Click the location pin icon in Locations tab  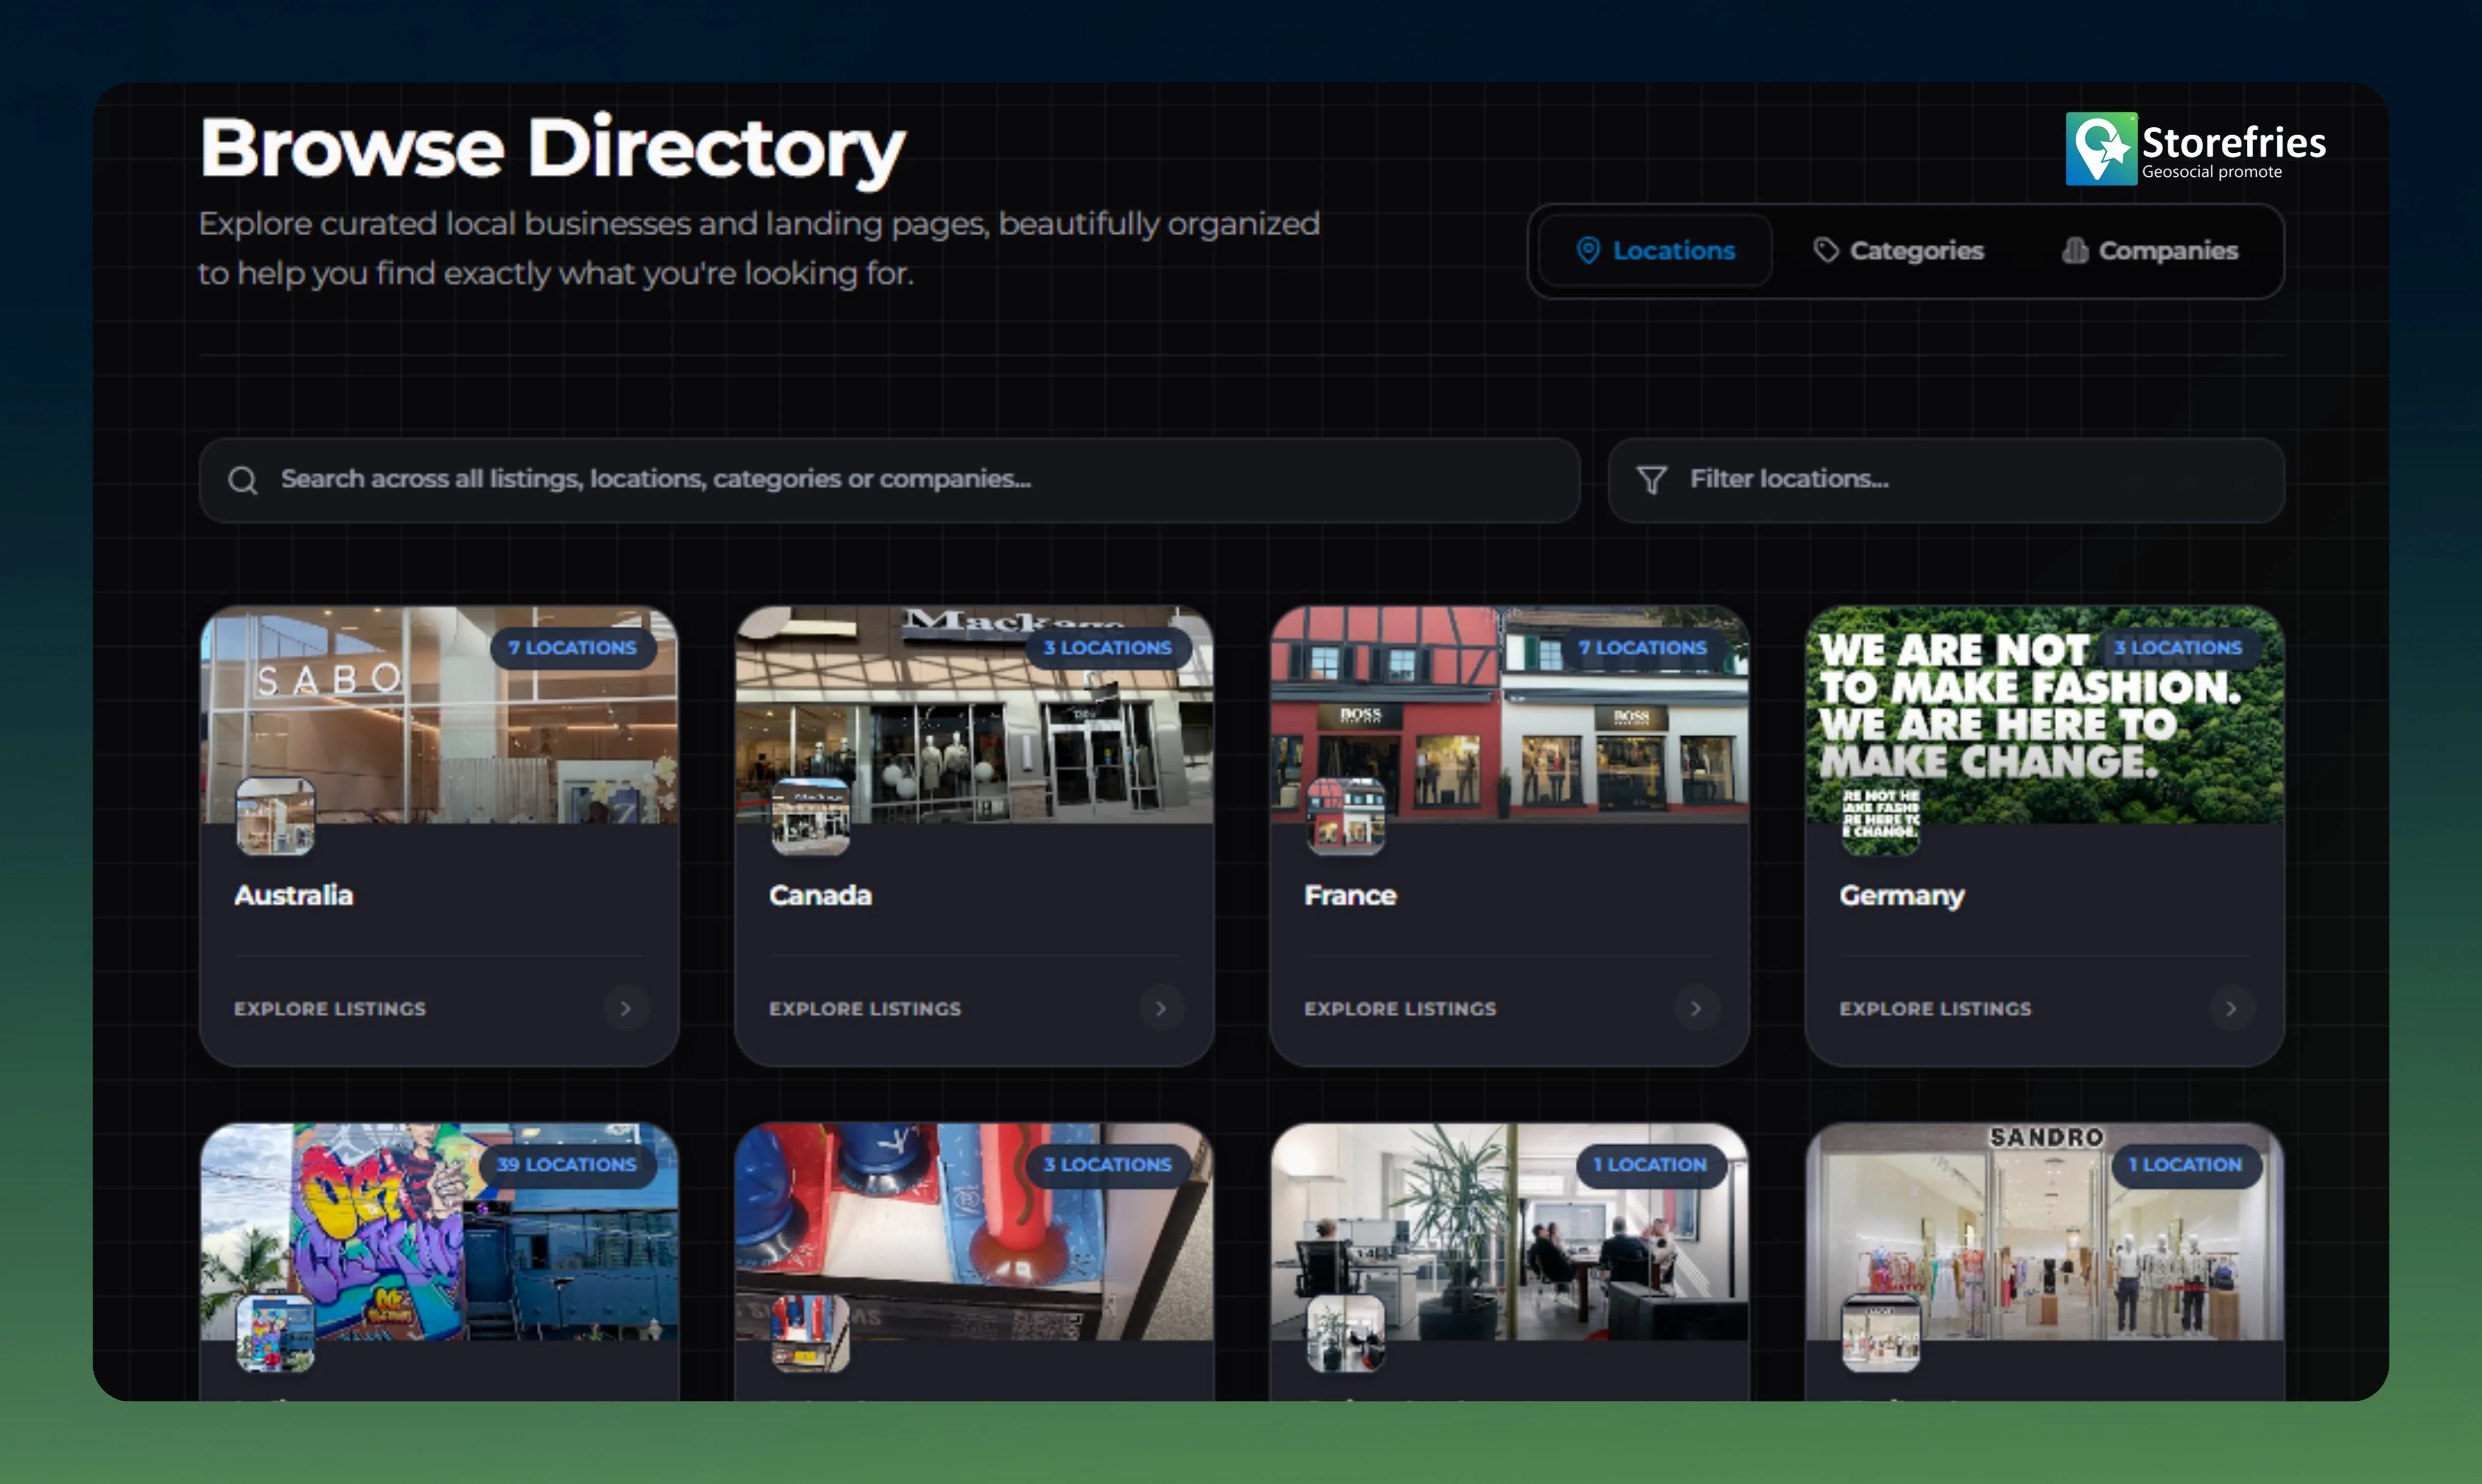coord(1588,251)
